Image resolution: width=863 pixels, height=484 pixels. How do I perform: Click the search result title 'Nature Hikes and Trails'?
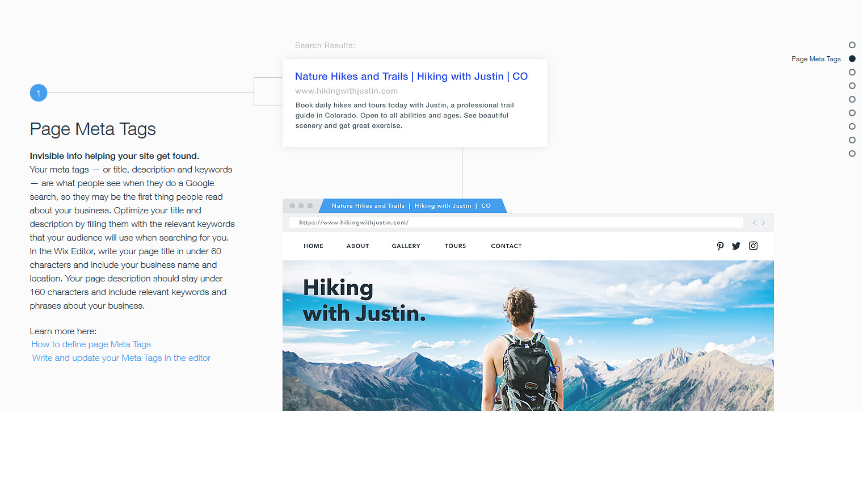coord(411,77)
